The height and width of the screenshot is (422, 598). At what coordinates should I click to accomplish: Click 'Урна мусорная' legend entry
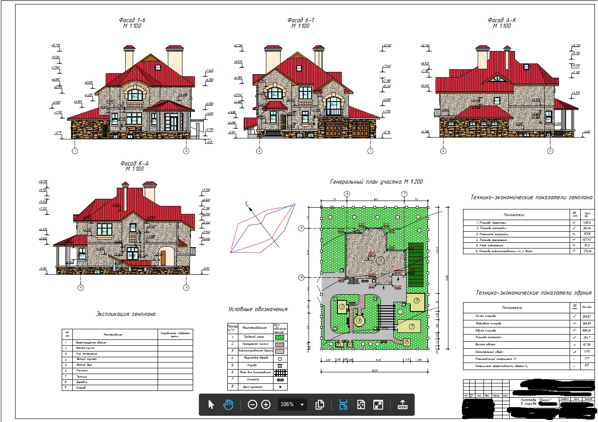(253, 387)
